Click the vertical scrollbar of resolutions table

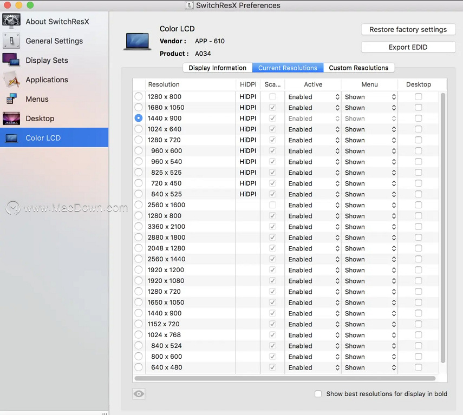[x=442, y=228]
